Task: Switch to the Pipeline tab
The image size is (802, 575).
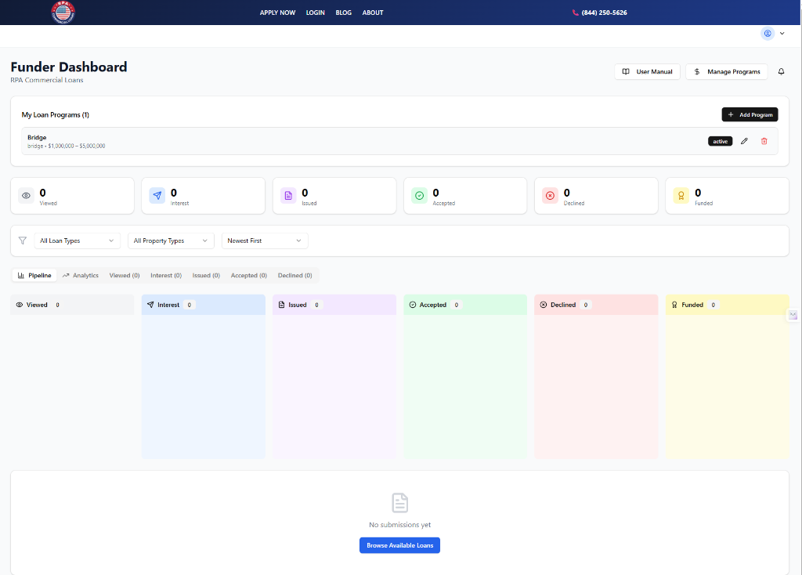Action: point(34,275)
